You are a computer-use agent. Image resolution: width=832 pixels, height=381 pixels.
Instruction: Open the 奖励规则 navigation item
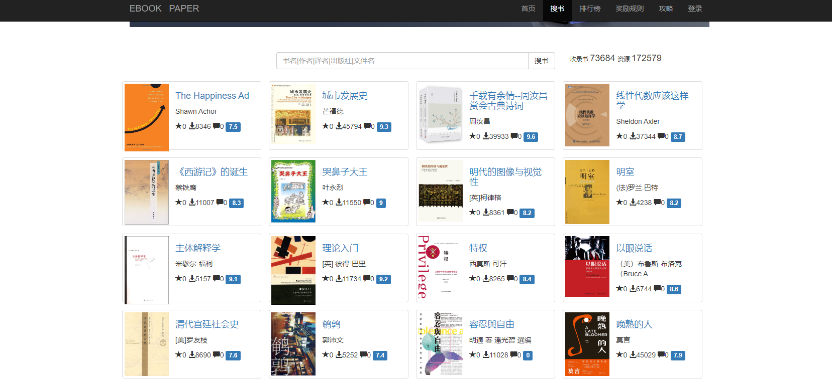630,9
